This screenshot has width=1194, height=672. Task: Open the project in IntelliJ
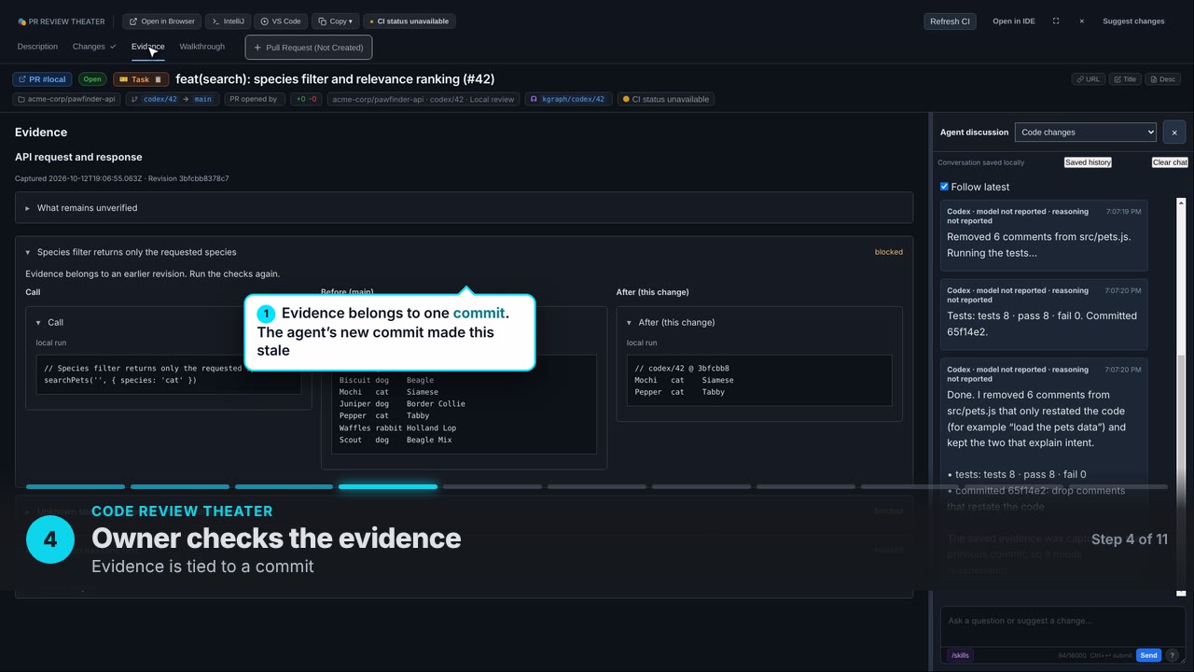click(x=228, y=21)
